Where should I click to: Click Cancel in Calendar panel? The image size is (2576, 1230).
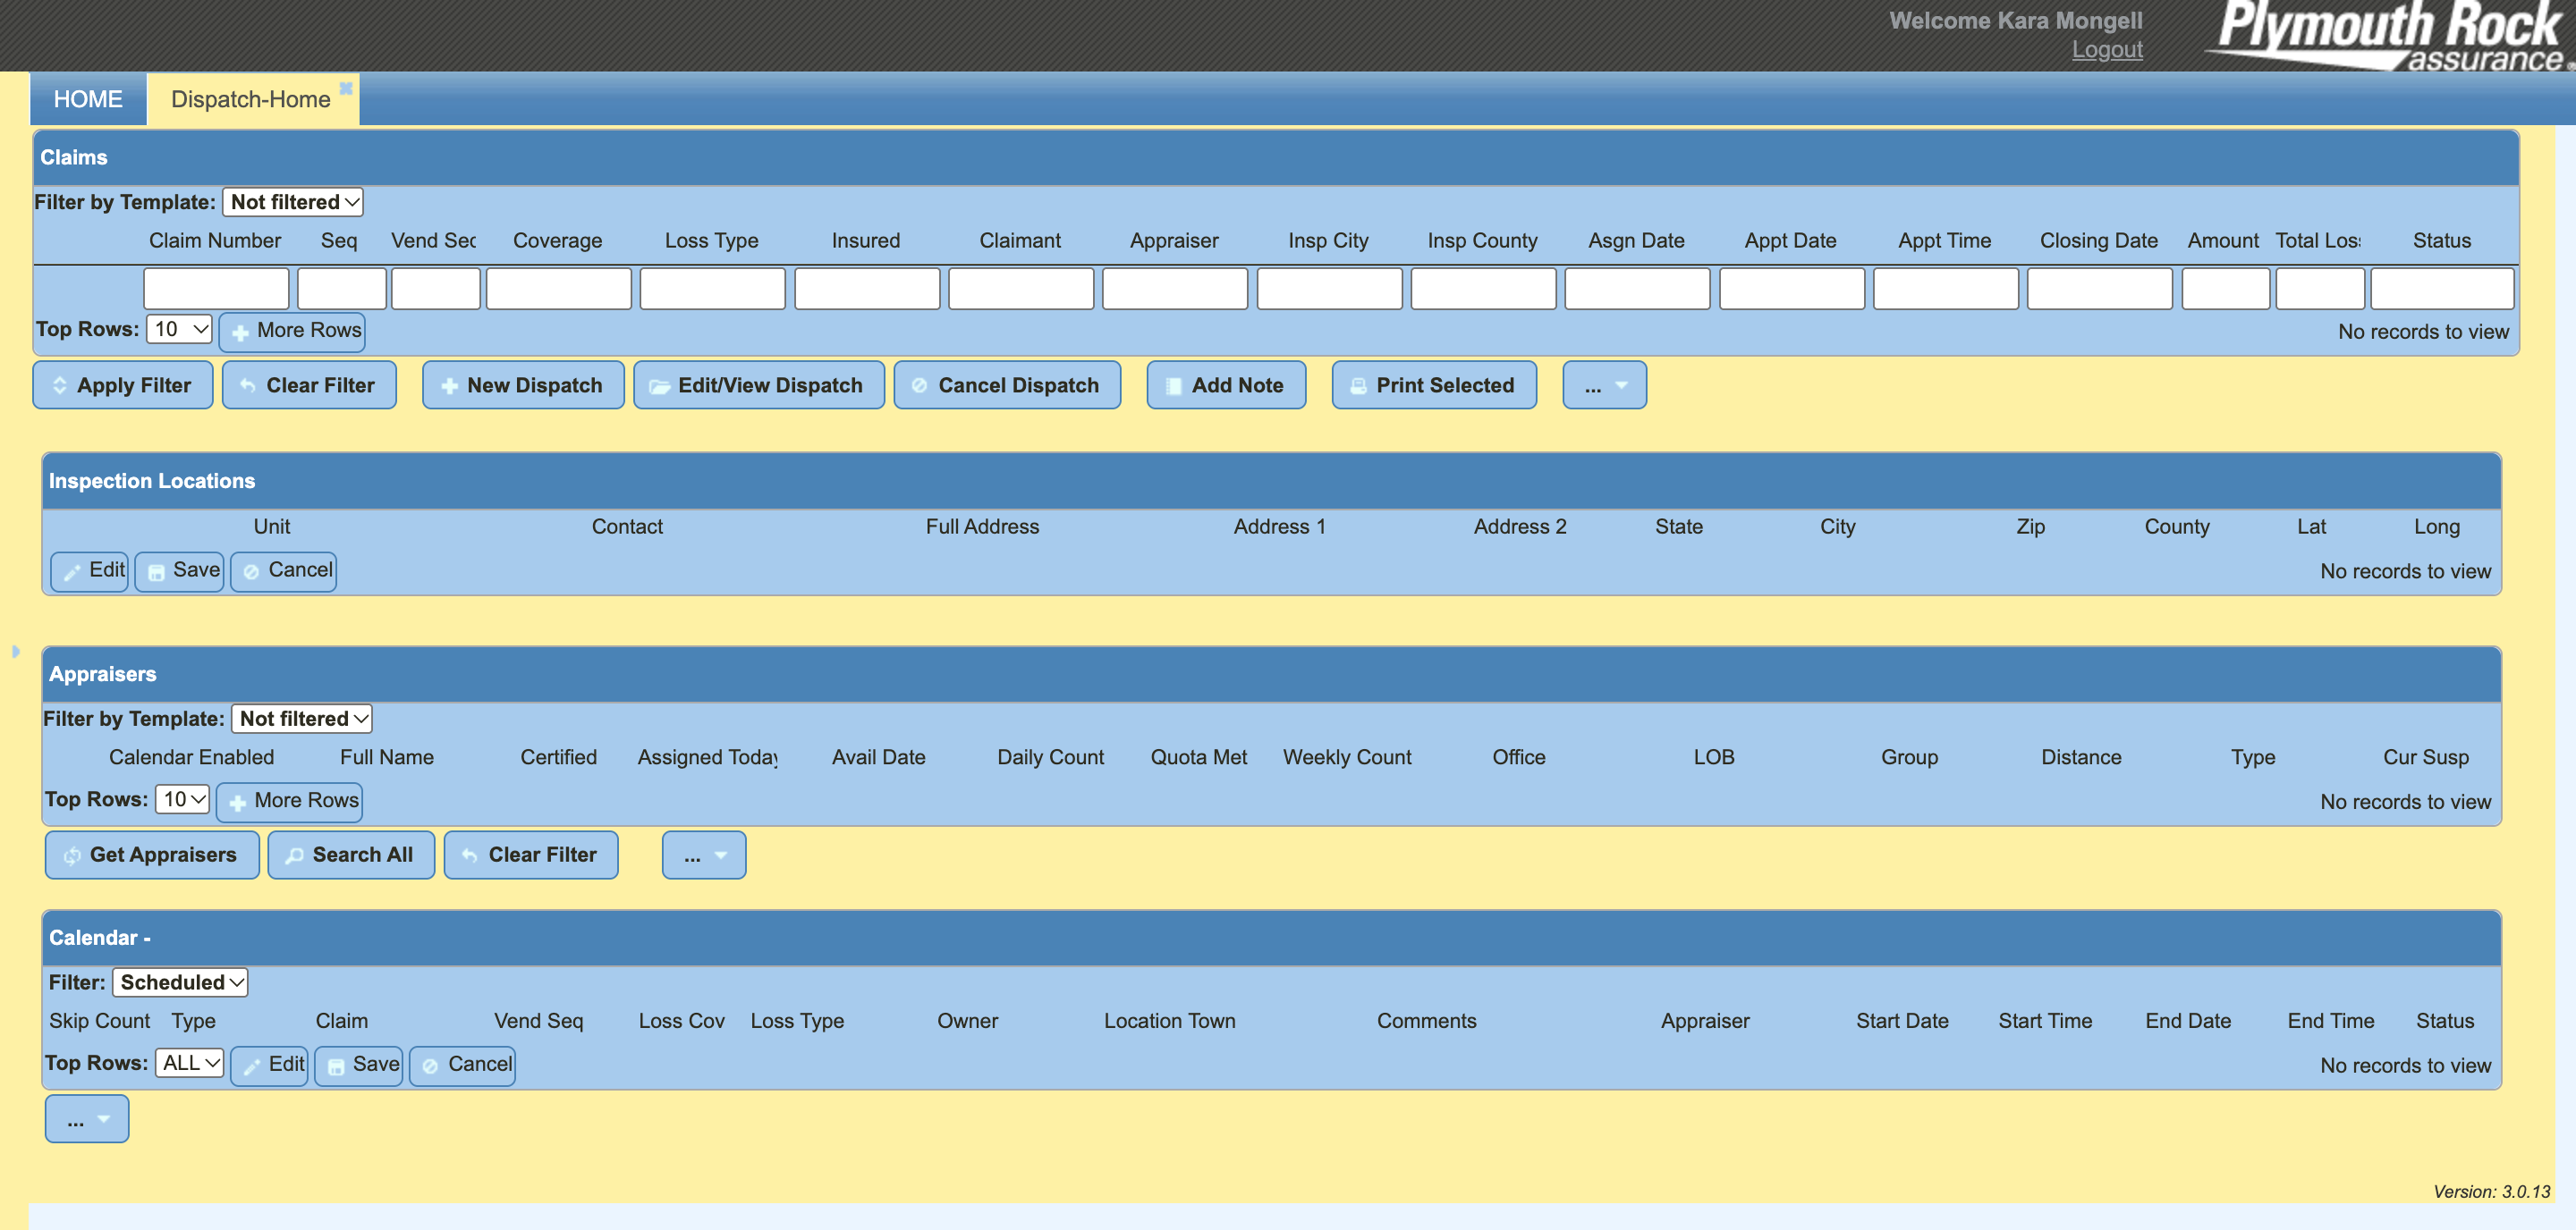click(x=462, y=1066)
